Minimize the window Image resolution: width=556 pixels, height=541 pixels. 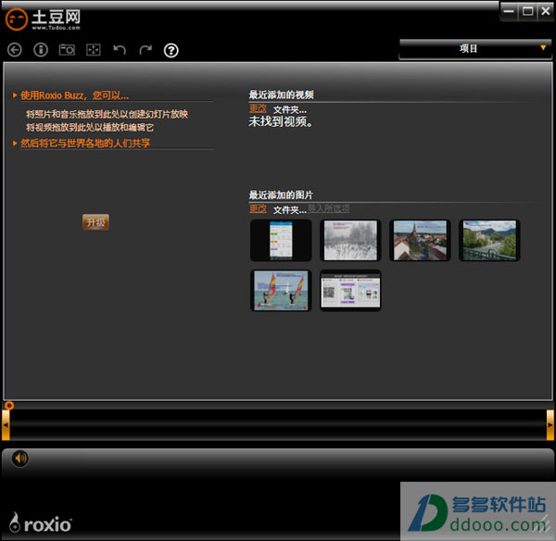point(509,11)
